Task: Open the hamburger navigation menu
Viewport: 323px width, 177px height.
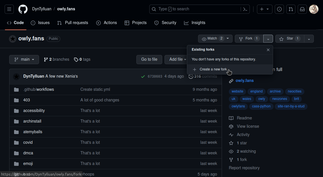Action: pos(9,9)
